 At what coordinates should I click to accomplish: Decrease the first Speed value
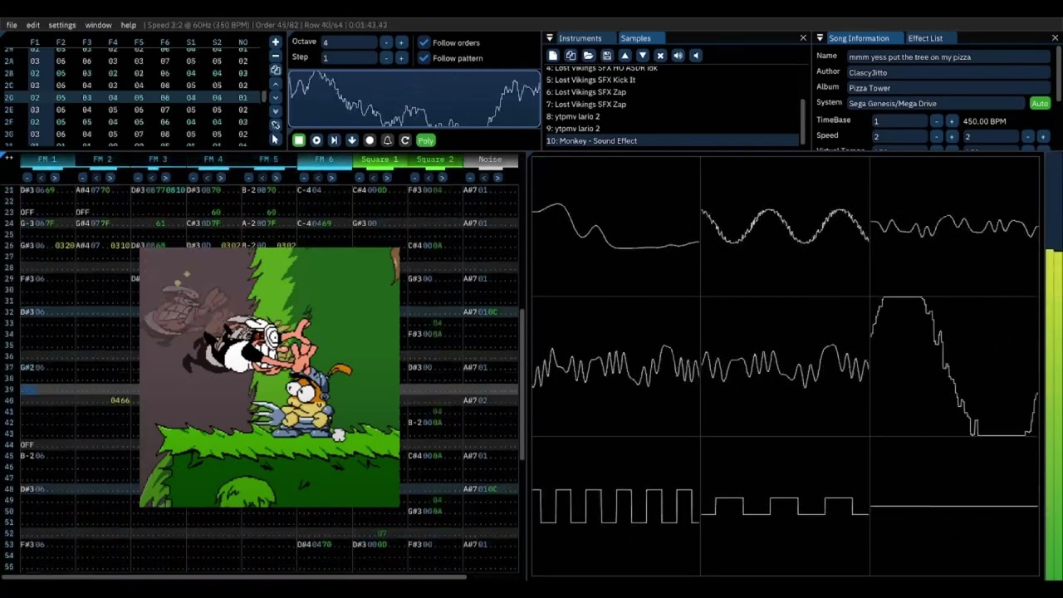pos(937,137)
